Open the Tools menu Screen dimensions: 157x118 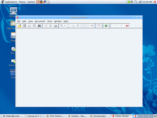(50, 21)
